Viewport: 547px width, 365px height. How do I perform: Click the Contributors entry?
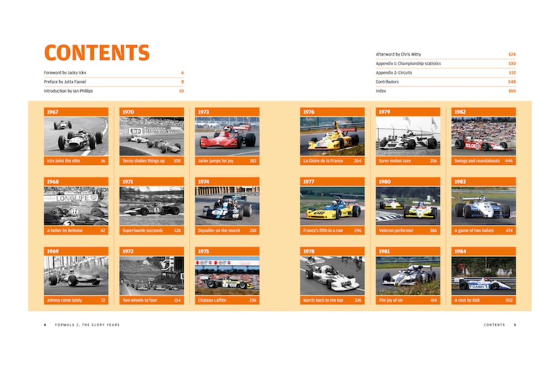pos(387,82)
